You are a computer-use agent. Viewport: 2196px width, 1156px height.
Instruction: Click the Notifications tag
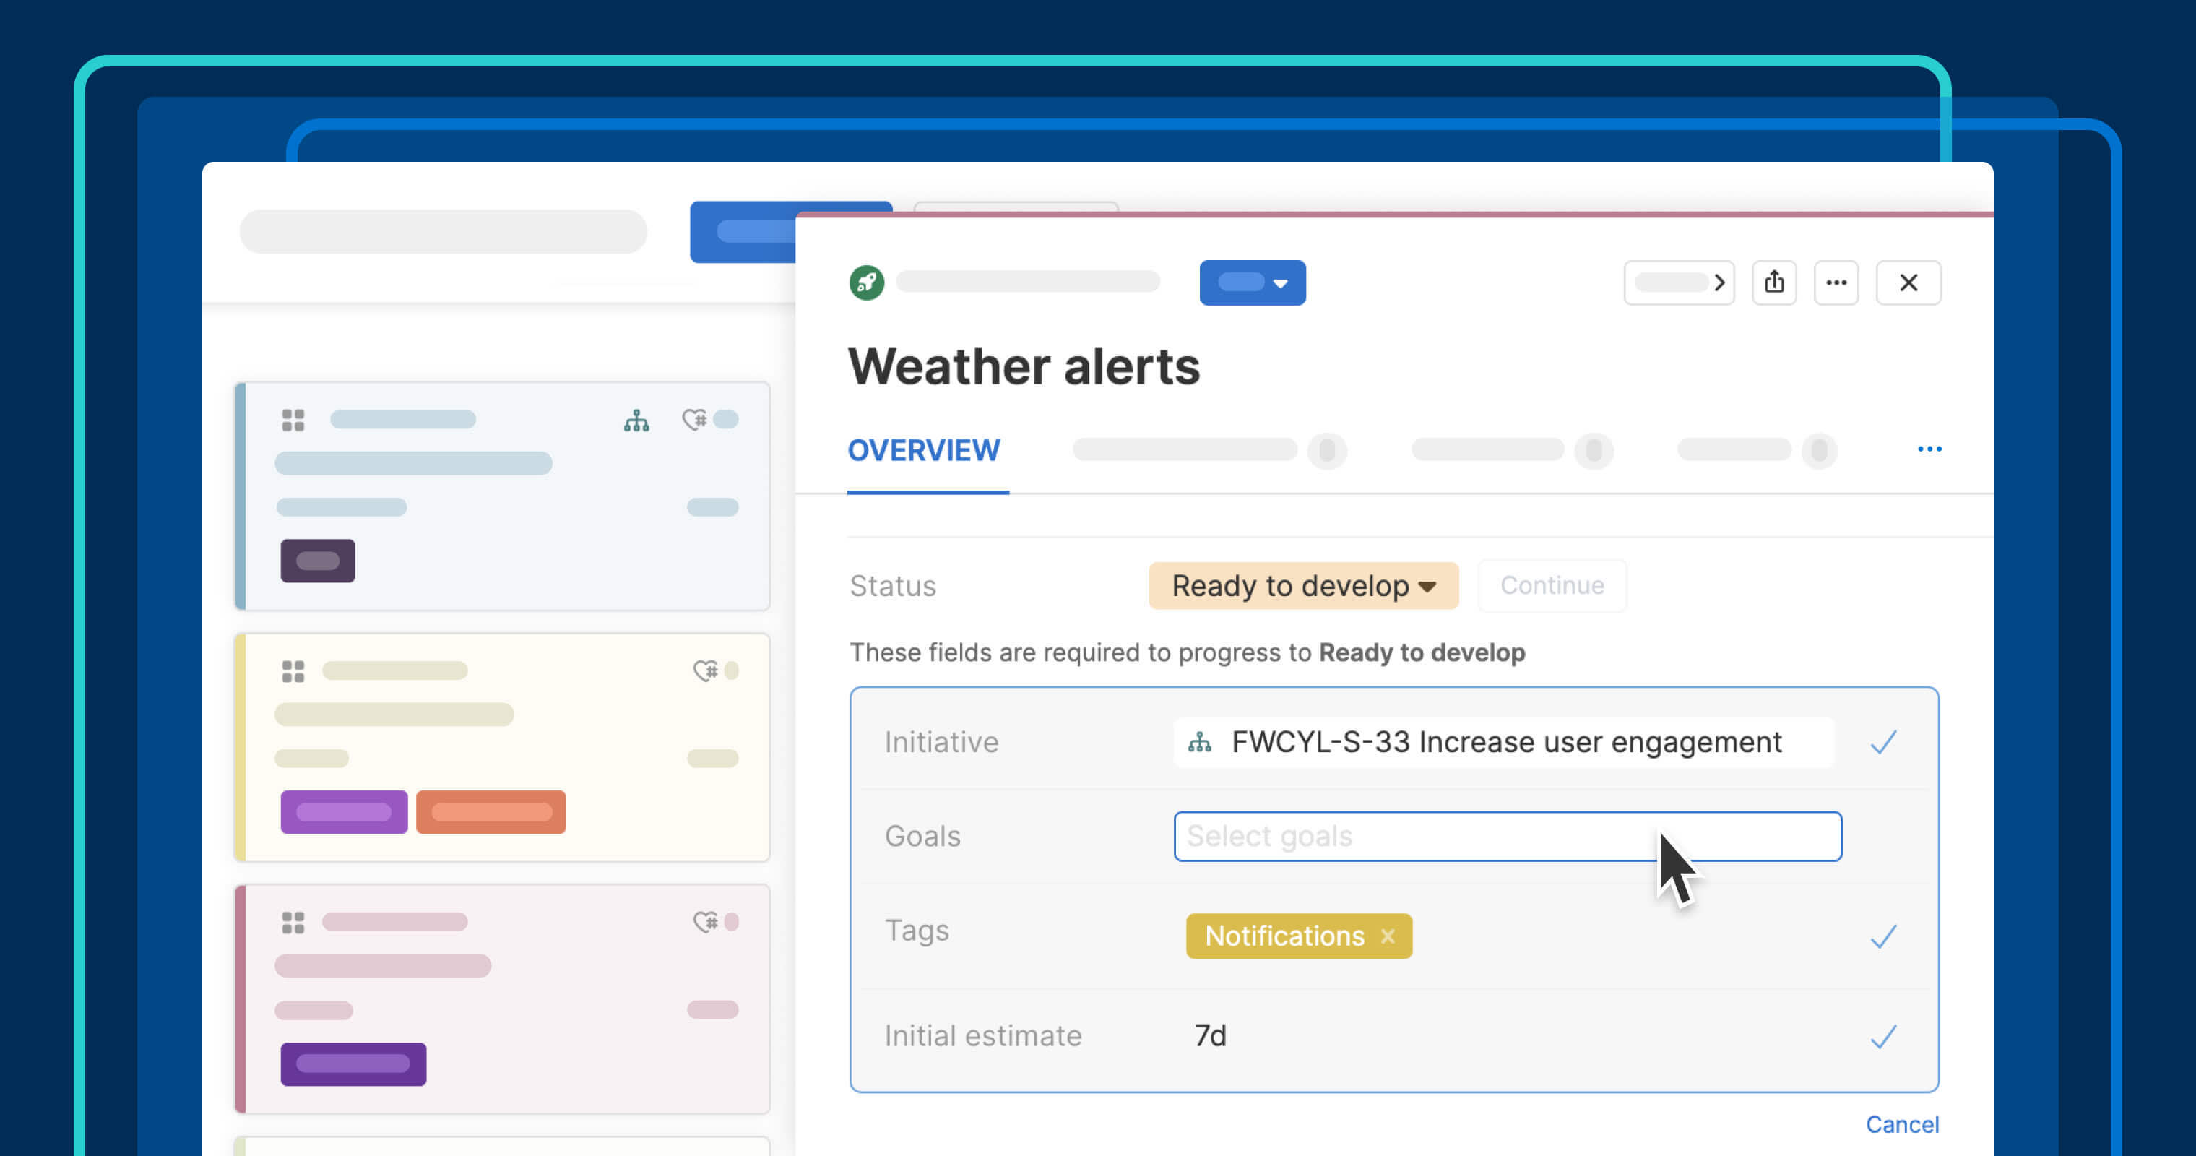click(1298, 936)
